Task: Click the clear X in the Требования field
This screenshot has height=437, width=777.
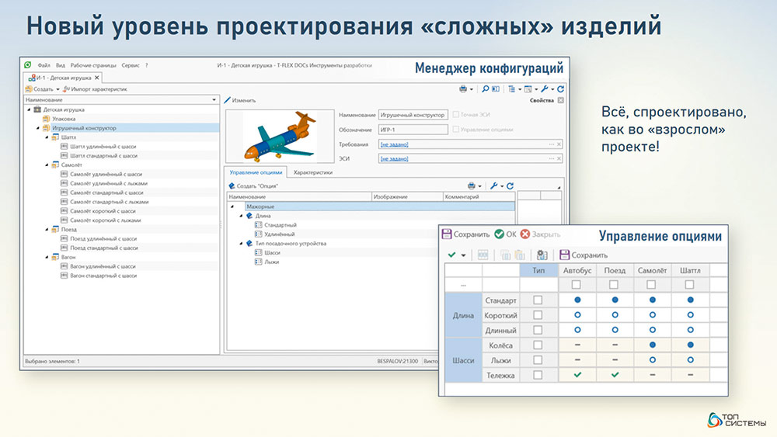Action: (x=559, y=144)
